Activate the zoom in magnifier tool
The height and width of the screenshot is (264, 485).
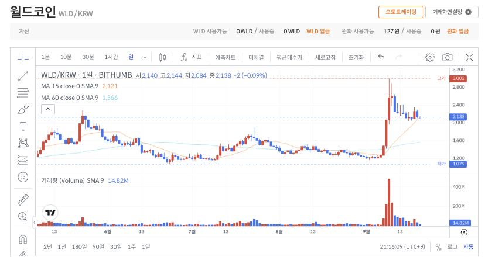pyautogui.click(x=23, y=217)
